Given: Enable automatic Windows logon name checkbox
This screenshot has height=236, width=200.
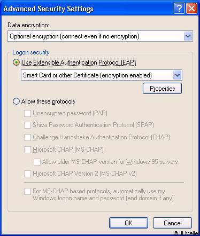Looking at the screenshot, I should tap(27, 192).
